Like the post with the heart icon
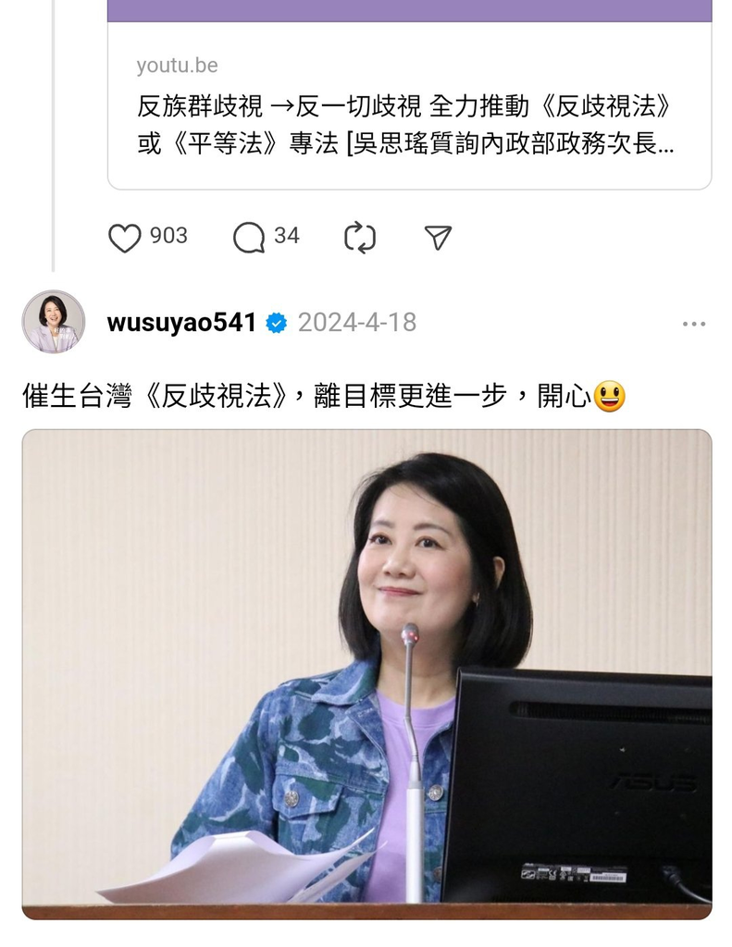Screen dimensions: 732x947 point(125,238)
